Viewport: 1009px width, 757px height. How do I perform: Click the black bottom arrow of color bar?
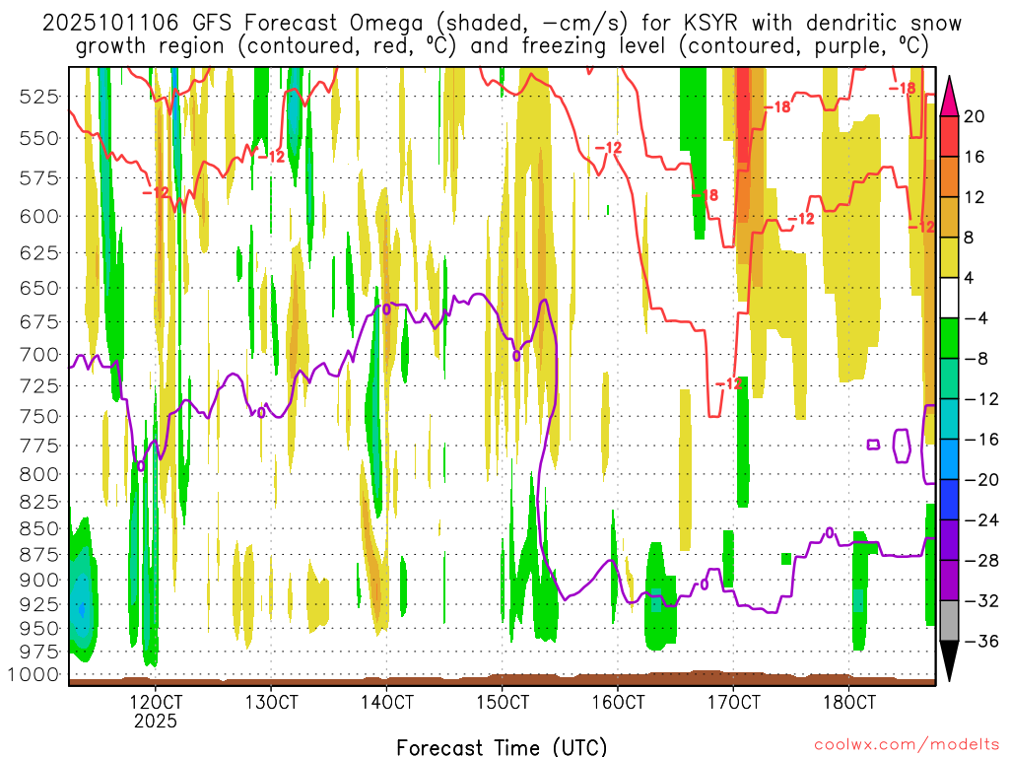[x=949, y=660]
